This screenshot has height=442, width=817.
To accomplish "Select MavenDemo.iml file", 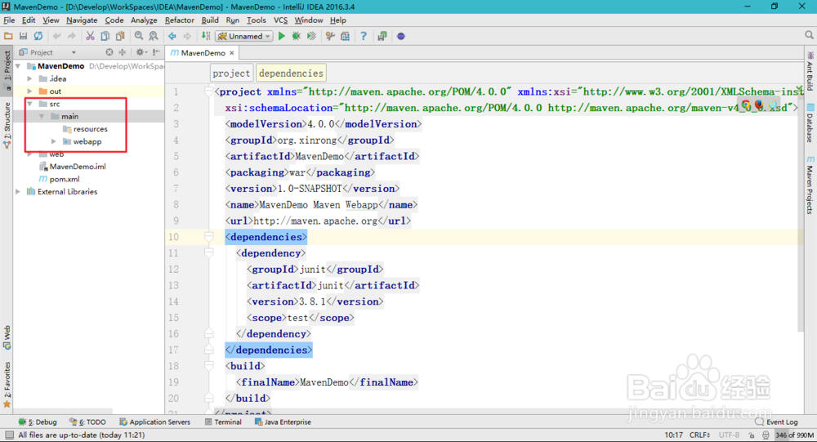I will point(73,167).
